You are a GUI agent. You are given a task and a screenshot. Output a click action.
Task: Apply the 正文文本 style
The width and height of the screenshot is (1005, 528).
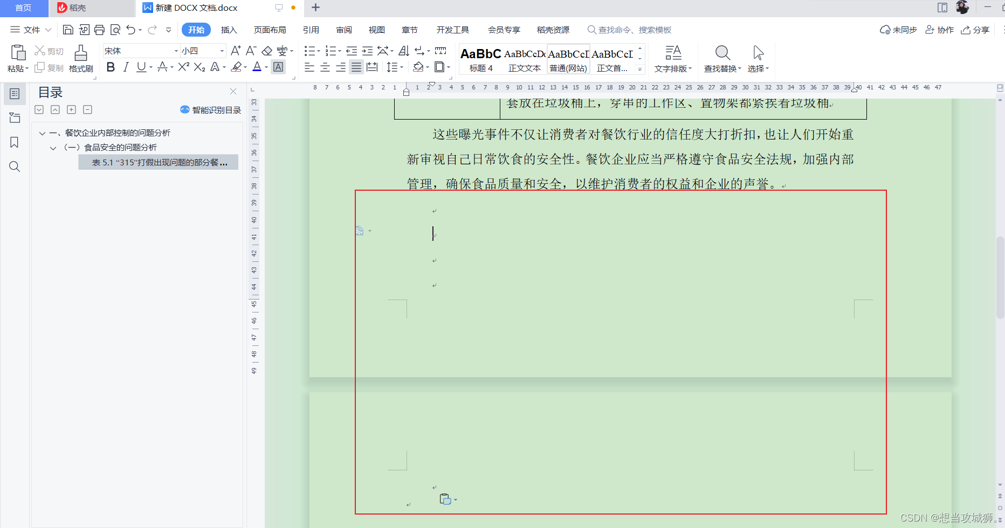point(525,59)
